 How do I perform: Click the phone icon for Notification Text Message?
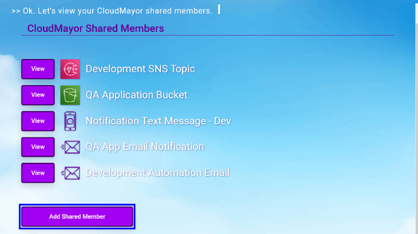point(70,121)
